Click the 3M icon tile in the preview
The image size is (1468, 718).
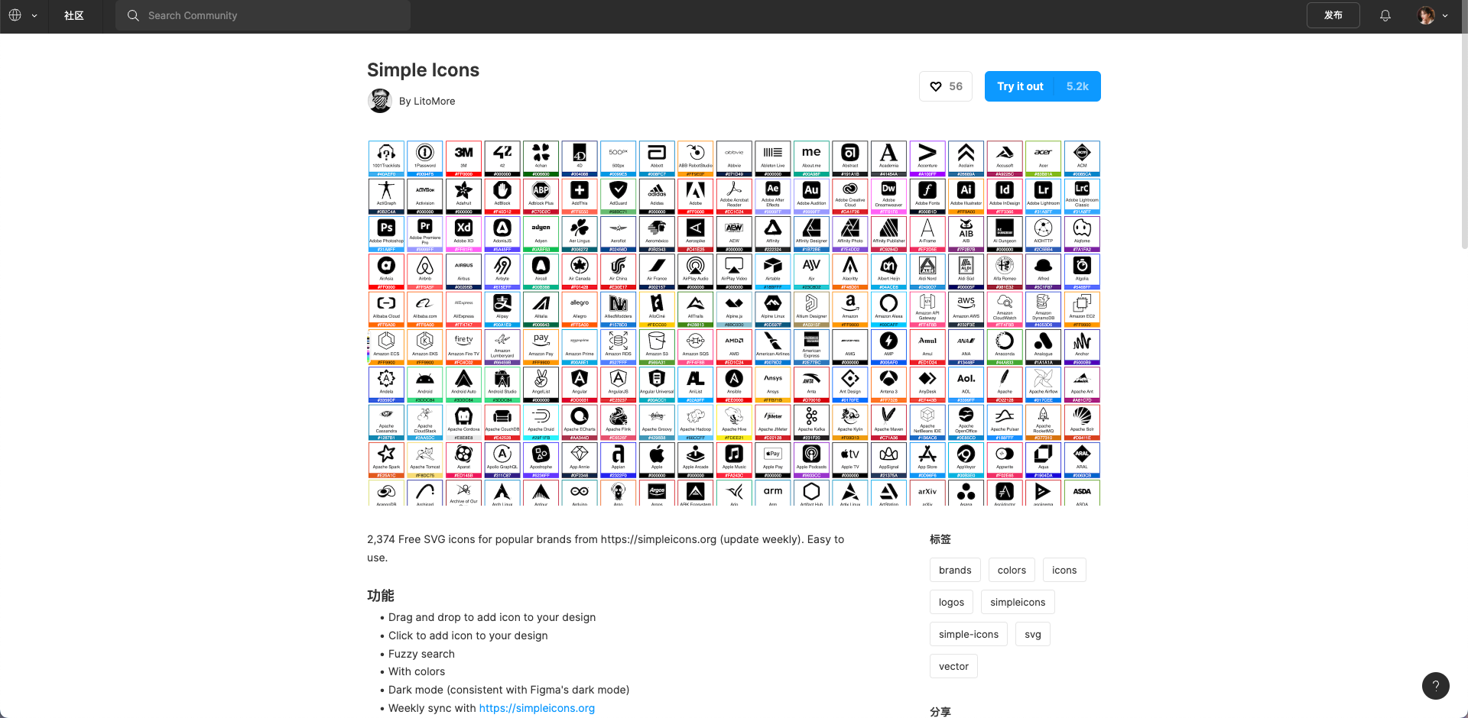coord(464,159)
